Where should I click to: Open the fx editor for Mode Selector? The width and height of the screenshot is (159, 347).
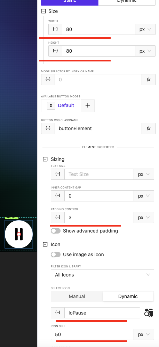(x=149, y=80)
